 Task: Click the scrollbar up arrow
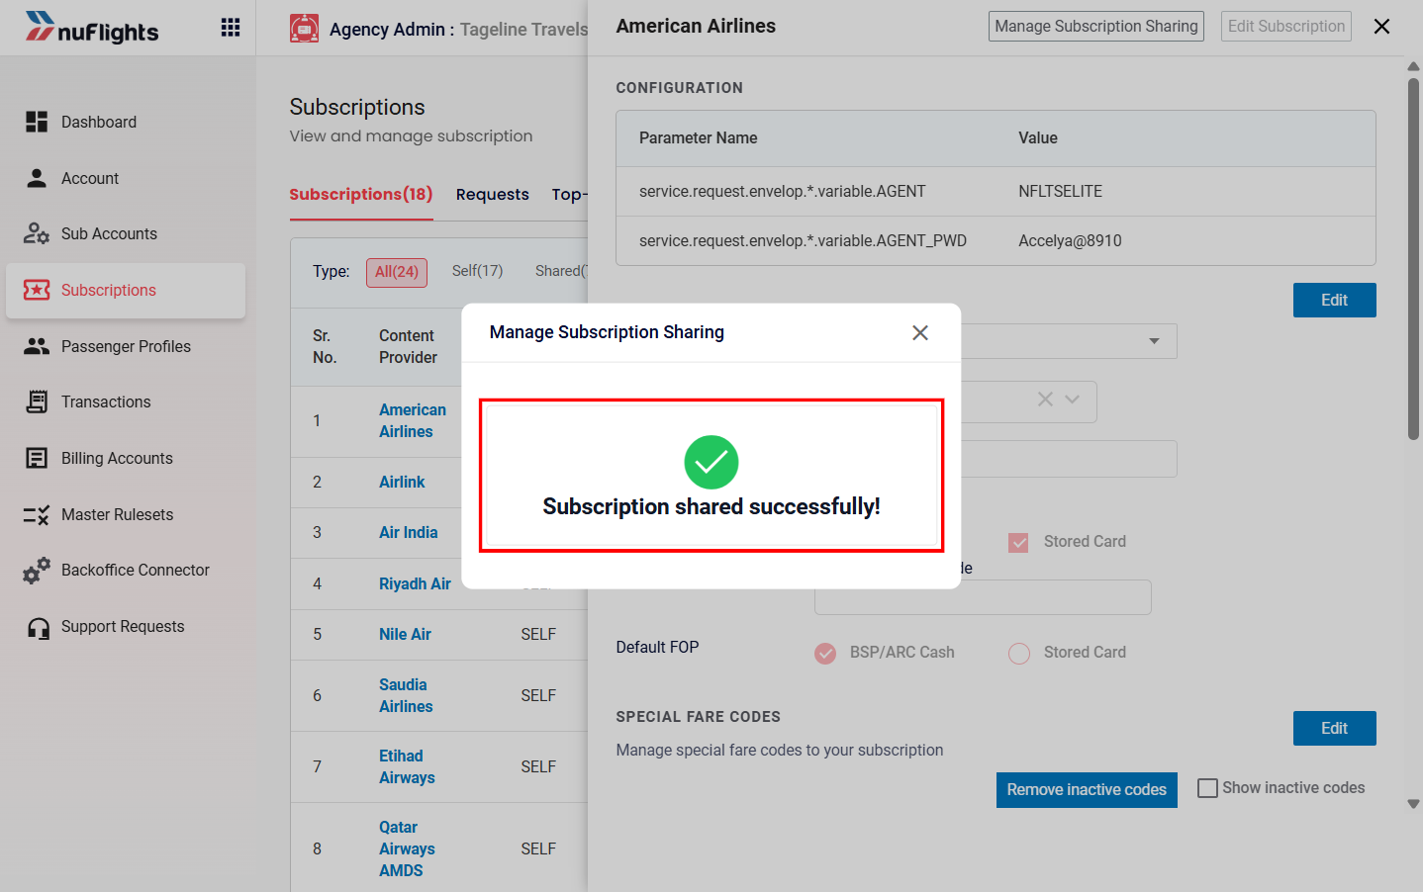(x=1413, y=66)
